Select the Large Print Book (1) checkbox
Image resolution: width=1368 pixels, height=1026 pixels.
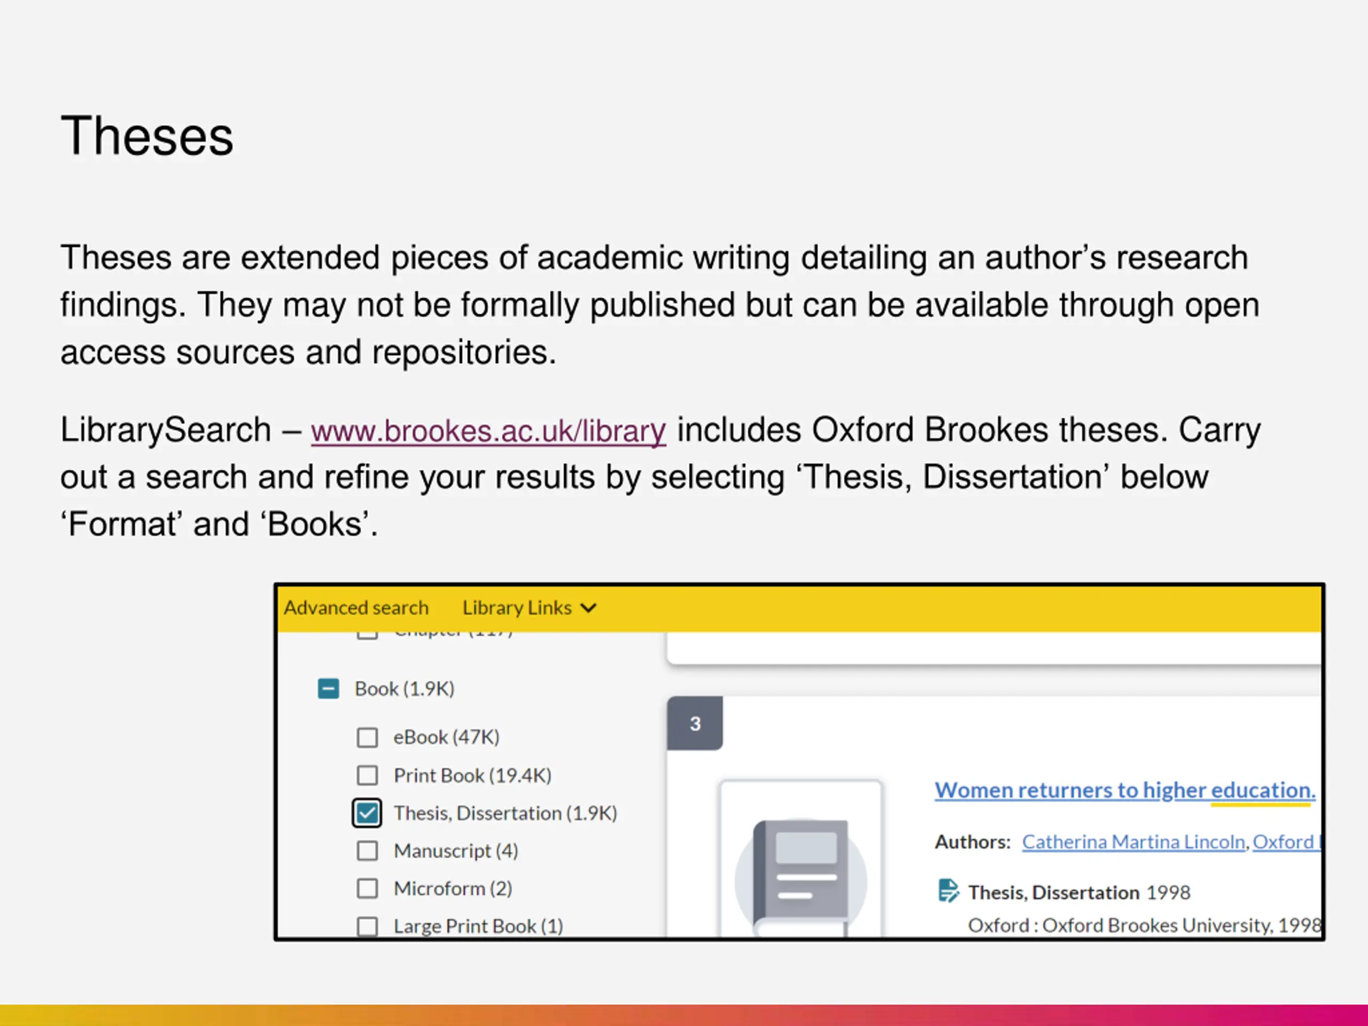click(x=367, y=926)
